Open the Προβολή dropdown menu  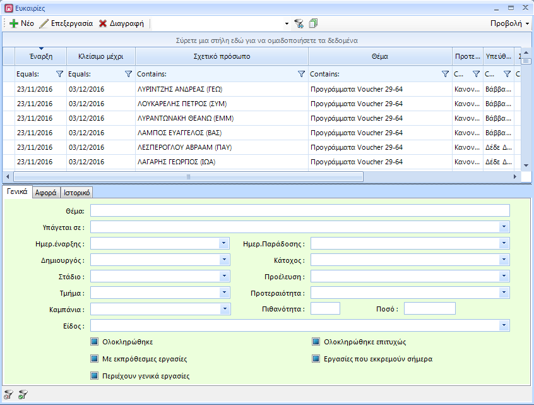pos(510,23)
